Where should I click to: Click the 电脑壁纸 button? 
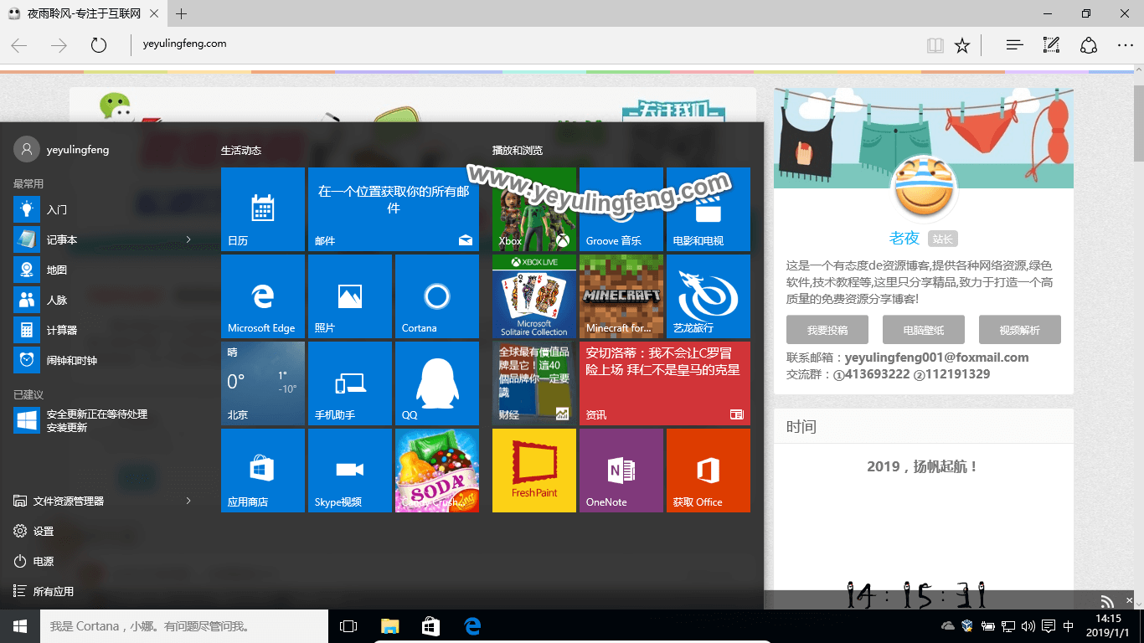click(923, 330)
